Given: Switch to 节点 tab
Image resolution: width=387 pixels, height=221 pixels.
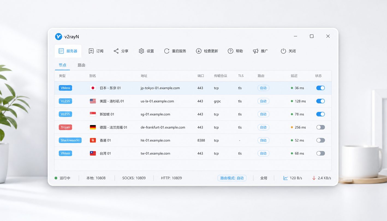Looking at the screenshot, I should click(x=62, y=65).
